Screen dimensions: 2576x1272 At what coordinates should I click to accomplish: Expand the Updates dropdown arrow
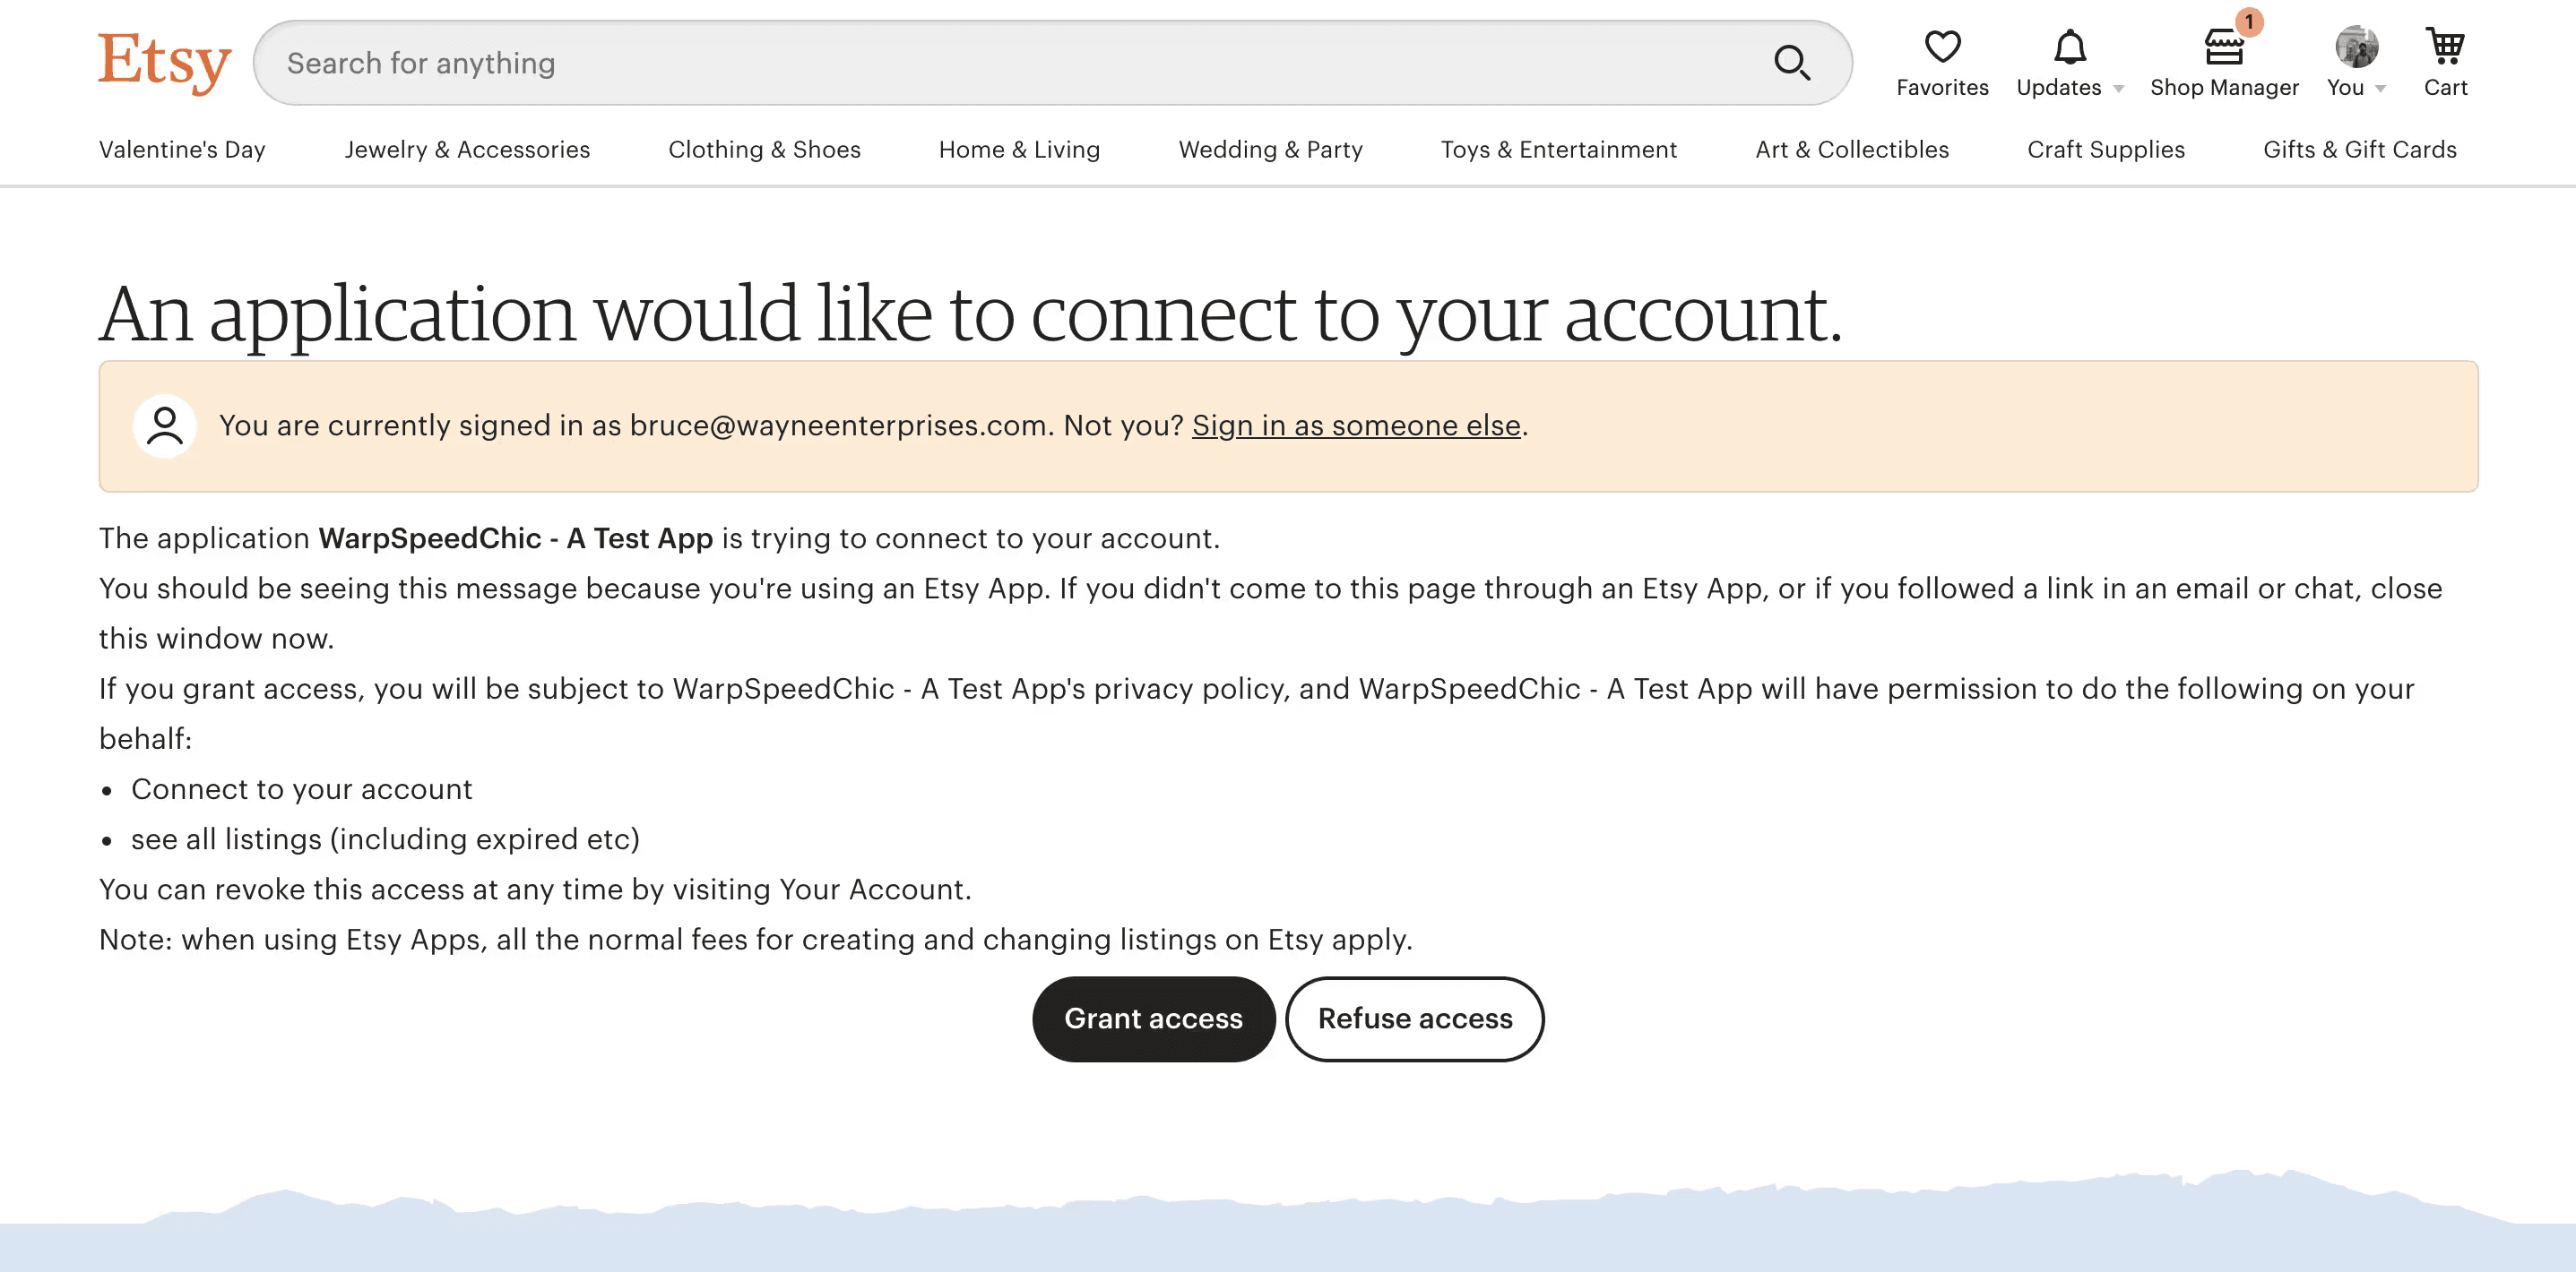[2118, 89]
